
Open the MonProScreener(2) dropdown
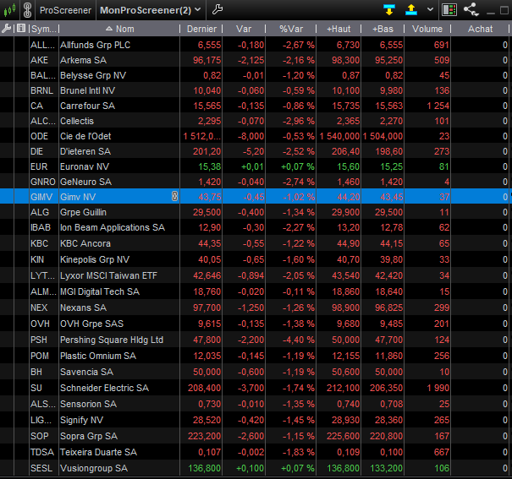coord(150,10)
